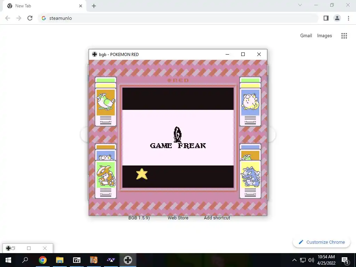Expand the tab search chevron
Image resolution: width=356 pixels, height=267 pixels.
pyautogui.click(x=300, y=5)
